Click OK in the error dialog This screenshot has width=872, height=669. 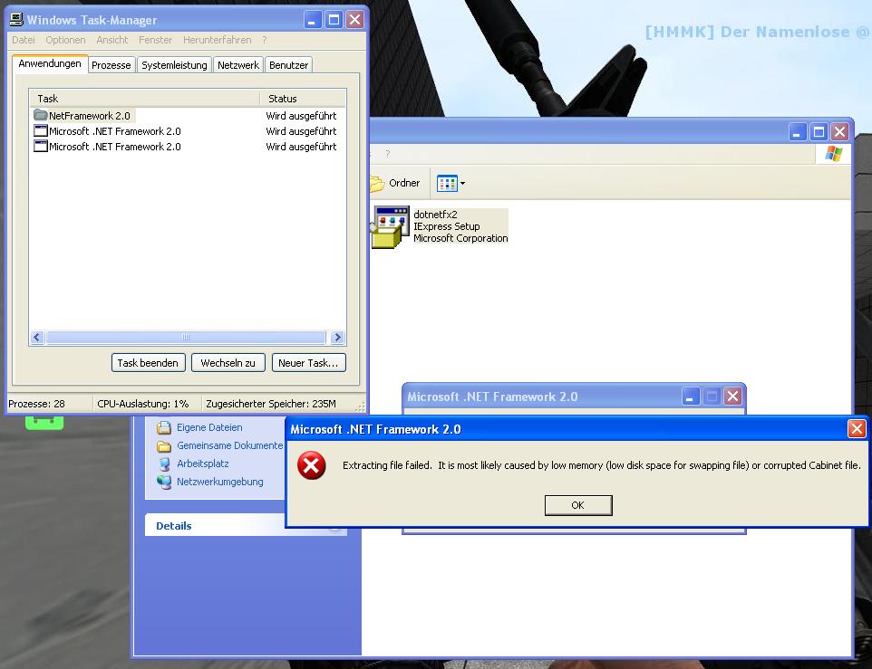[x=578, y=505]
